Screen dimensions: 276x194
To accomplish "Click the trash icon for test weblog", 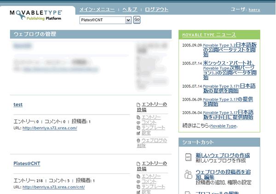I will pos(138,141).
